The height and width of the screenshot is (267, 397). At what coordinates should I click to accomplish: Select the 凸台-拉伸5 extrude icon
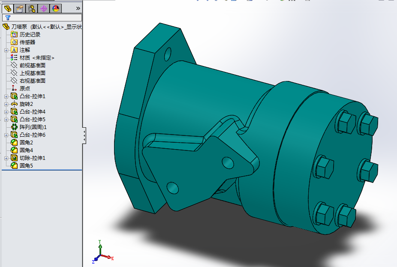[x=14, y=119]
